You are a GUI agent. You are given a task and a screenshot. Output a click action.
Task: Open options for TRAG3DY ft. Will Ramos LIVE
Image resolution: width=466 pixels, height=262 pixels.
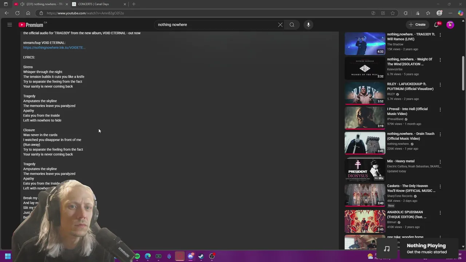click(440, 35)
